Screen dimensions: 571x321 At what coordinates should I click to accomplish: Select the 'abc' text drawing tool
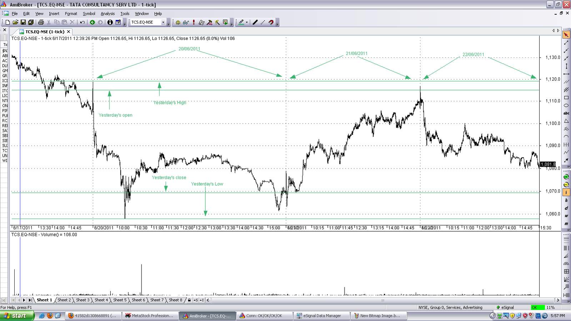point(566,113)
